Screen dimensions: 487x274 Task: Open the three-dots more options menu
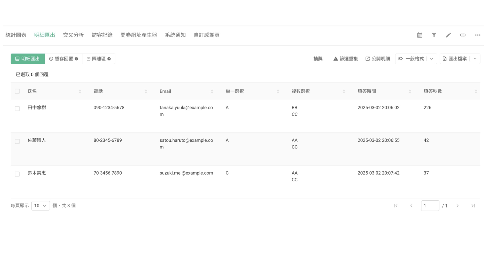tap(478, 35)
